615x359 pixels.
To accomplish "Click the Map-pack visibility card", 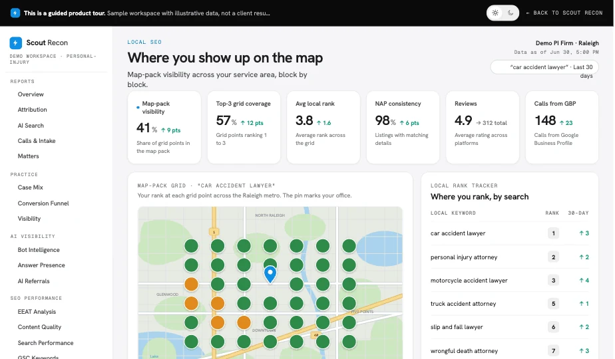I will (164, 128).
